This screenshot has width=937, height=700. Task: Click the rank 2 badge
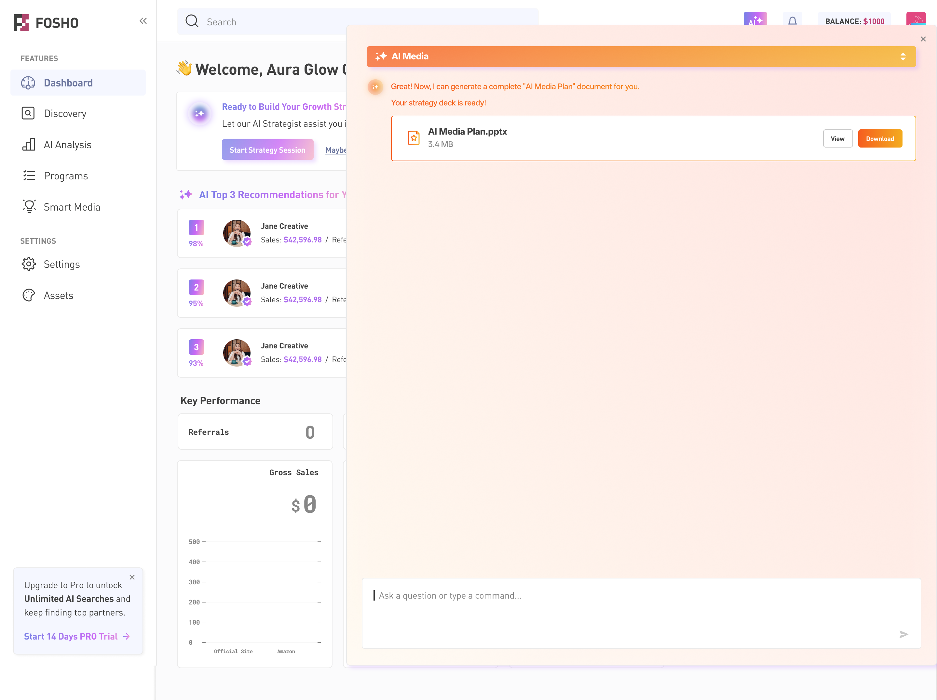tap(196, 287)
